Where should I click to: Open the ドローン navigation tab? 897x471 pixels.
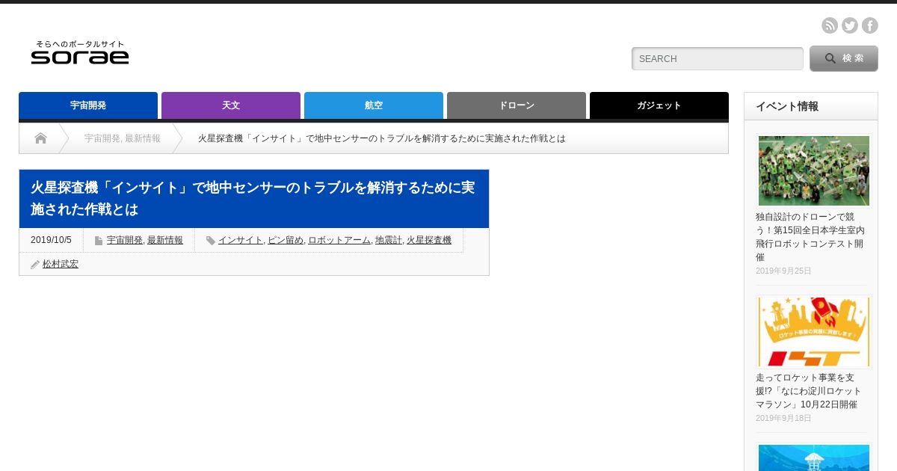click(517, 105)
